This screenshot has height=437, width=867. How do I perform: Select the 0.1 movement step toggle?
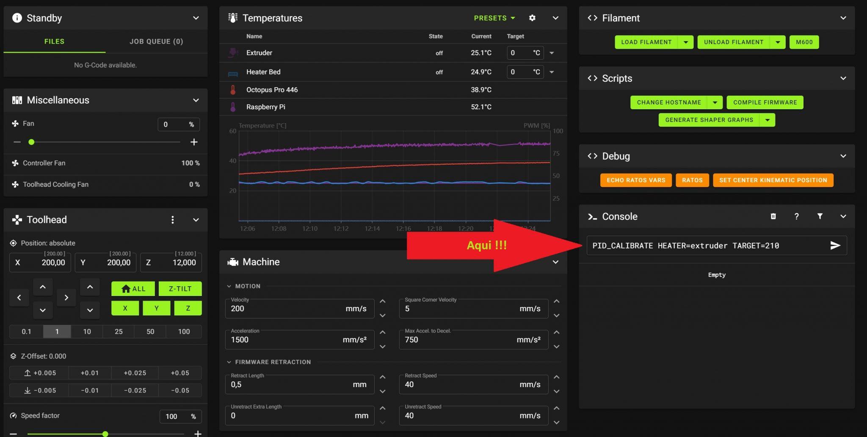(26, 332)
